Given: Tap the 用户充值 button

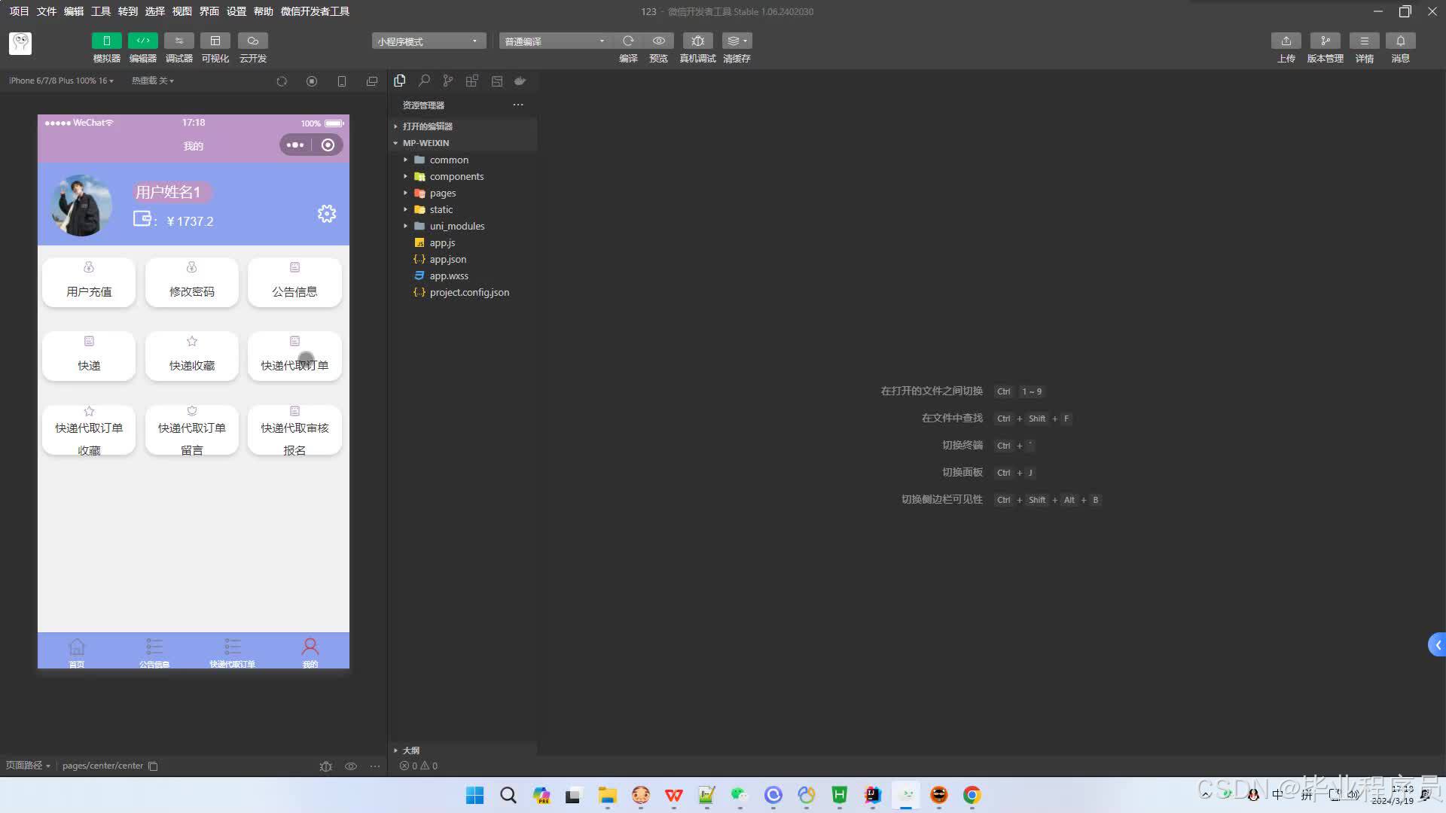Looking at the screenshot, I should (x=89, y=282).
